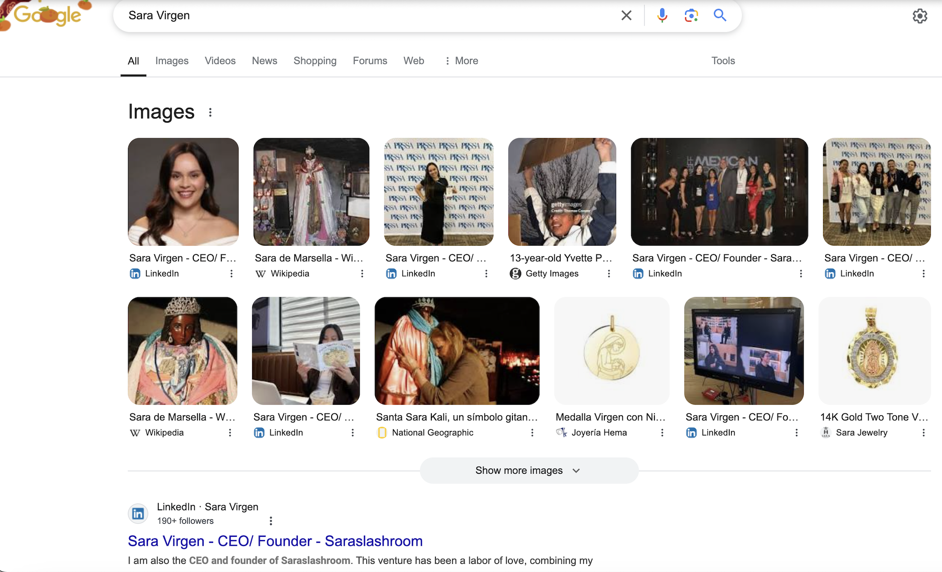Open Google Lens image search icon

pyautogui.click(x=691, y=15)
